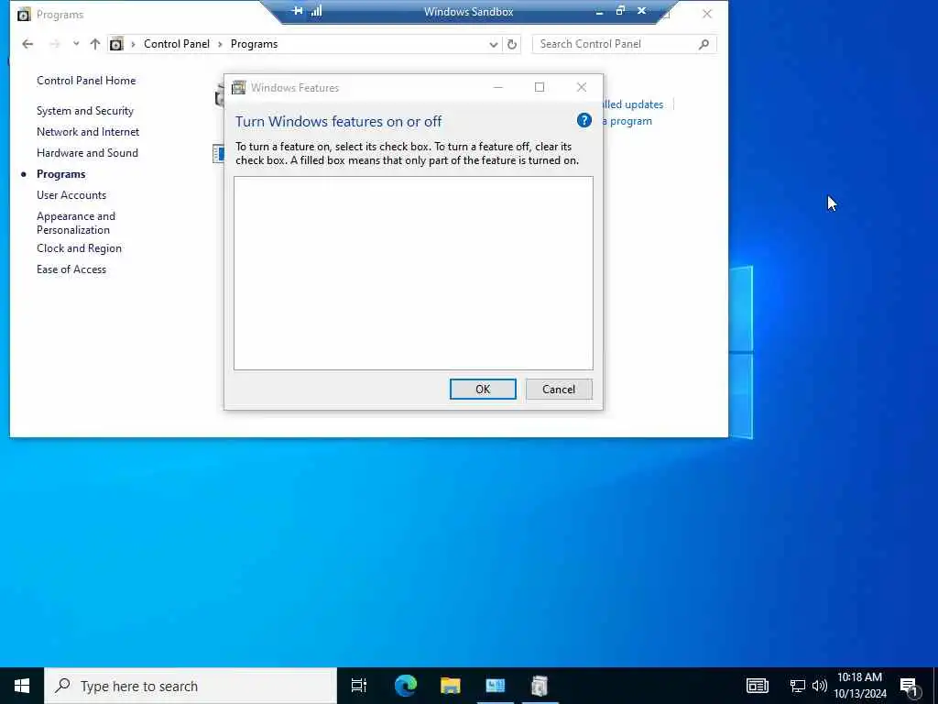Open the Action Center notifications icon
Screen dimensions: 938x704
[910, 687]
